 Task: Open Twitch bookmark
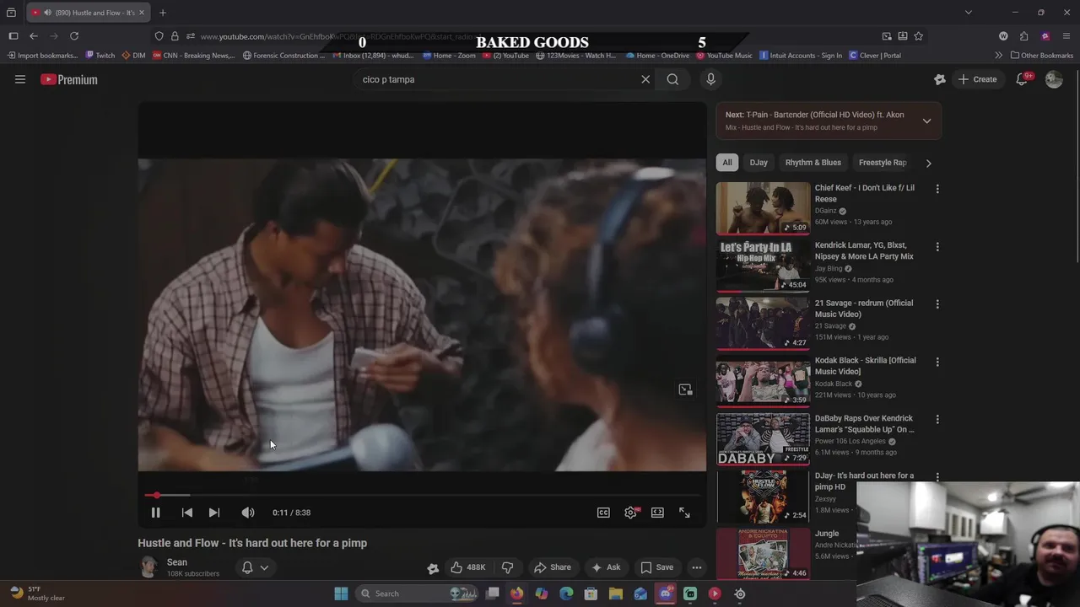[x=100, y=56]
